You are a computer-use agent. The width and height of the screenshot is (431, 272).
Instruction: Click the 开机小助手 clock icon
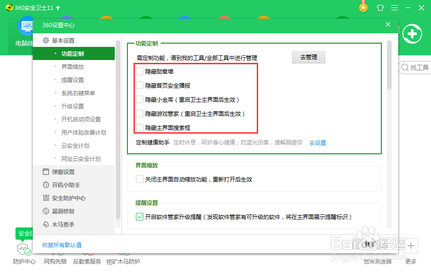click(x=45, y=185)
